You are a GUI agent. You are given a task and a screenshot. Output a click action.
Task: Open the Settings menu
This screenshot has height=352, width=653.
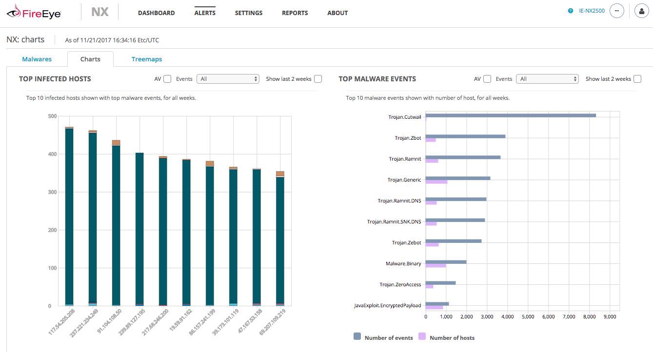[x=249, y=13]
